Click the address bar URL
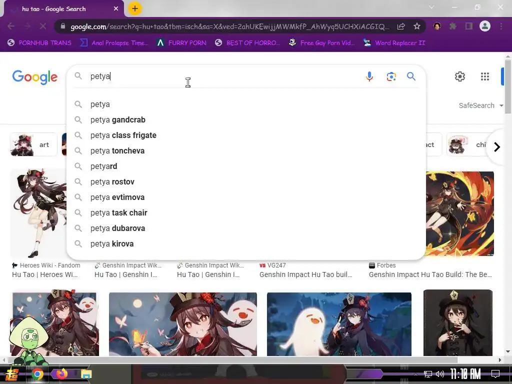 click(x=229, y=26)
